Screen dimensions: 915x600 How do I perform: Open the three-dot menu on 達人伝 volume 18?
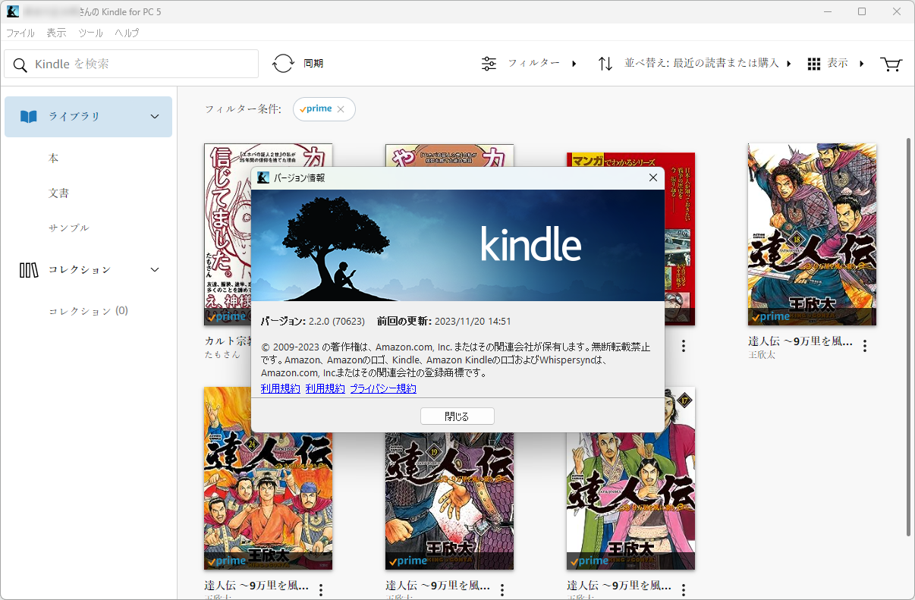[x=864, y=344]
